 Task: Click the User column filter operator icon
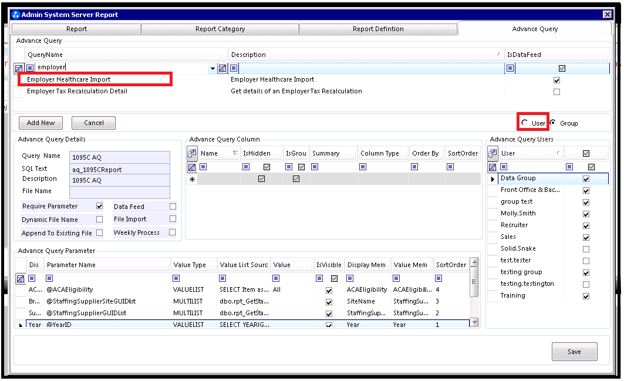[x=504, y=167]
